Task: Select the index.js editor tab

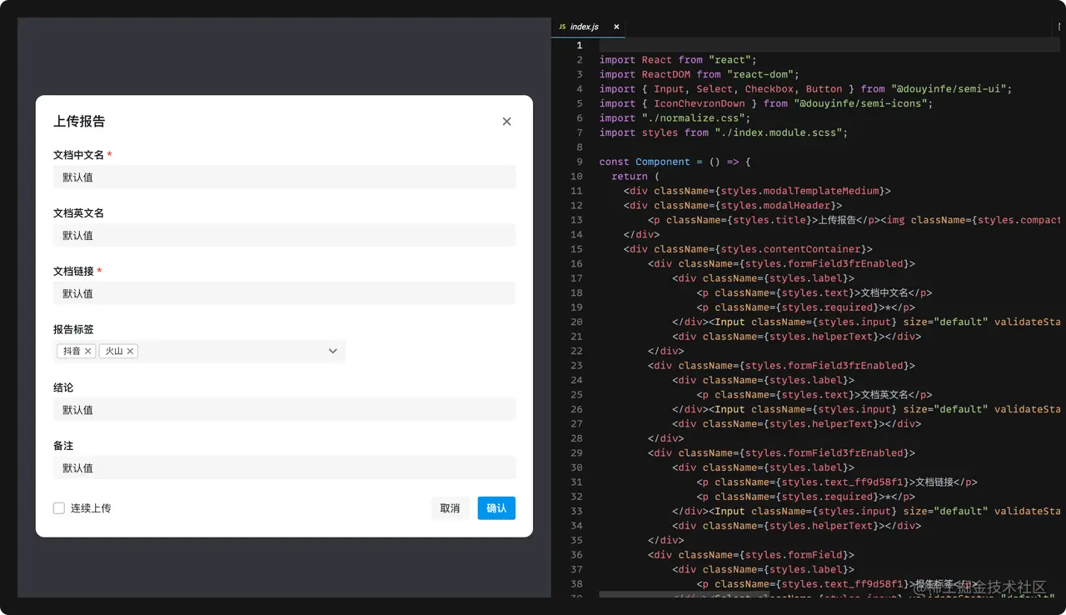Action: coord(588,27)
